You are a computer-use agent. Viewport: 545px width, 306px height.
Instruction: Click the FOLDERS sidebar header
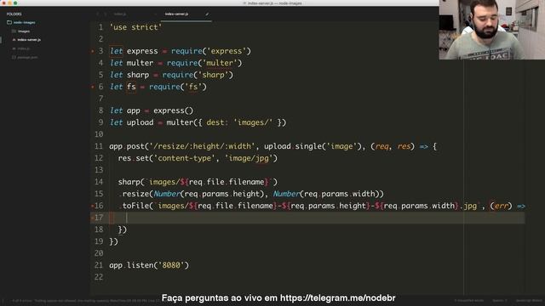14,14
